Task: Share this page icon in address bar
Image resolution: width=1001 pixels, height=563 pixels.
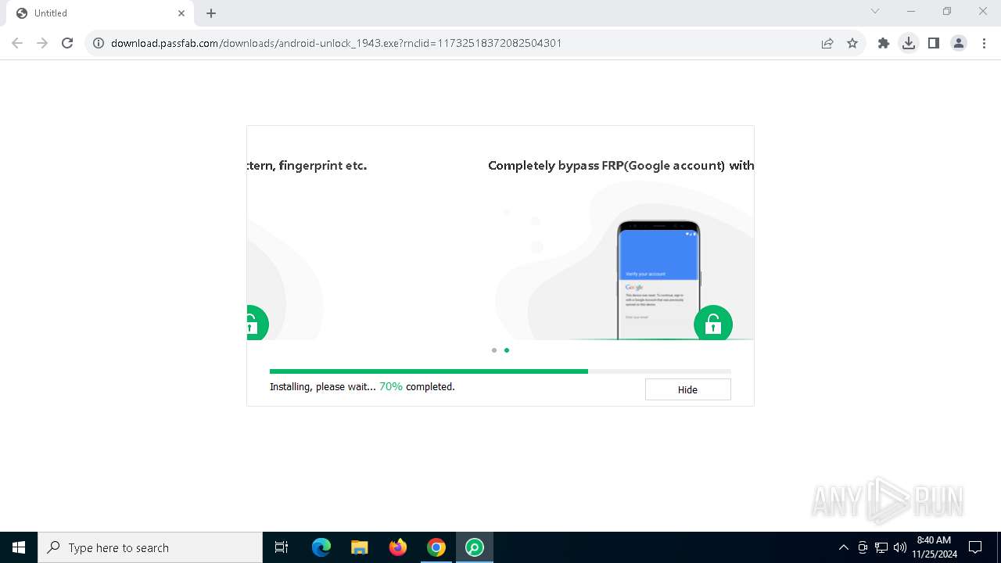Action: point(827,43)
